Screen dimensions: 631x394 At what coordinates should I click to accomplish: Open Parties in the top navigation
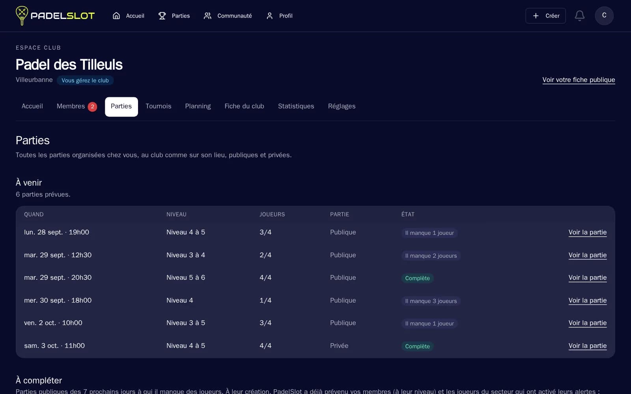pyautogui.click(x=174, y=16)
